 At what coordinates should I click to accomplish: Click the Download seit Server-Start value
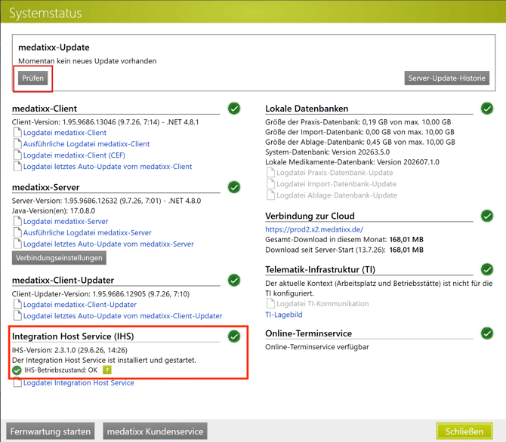point(406,250)
